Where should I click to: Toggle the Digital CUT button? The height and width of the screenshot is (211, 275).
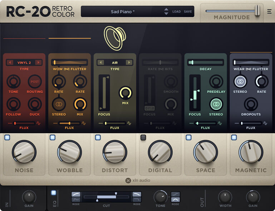pyautogui.click(x=149, y=109)
